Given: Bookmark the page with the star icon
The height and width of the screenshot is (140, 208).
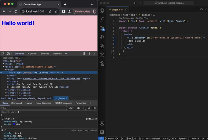Looking at the screenshot, I should (56, 11).
